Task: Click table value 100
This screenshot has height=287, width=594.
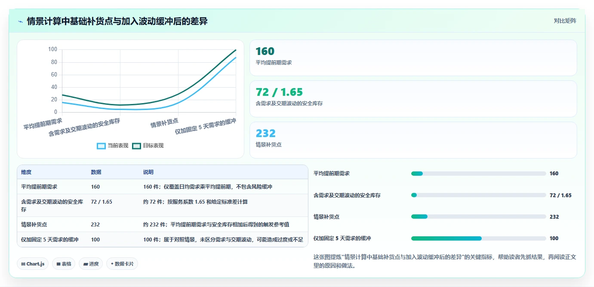Action: pos(95,239)
